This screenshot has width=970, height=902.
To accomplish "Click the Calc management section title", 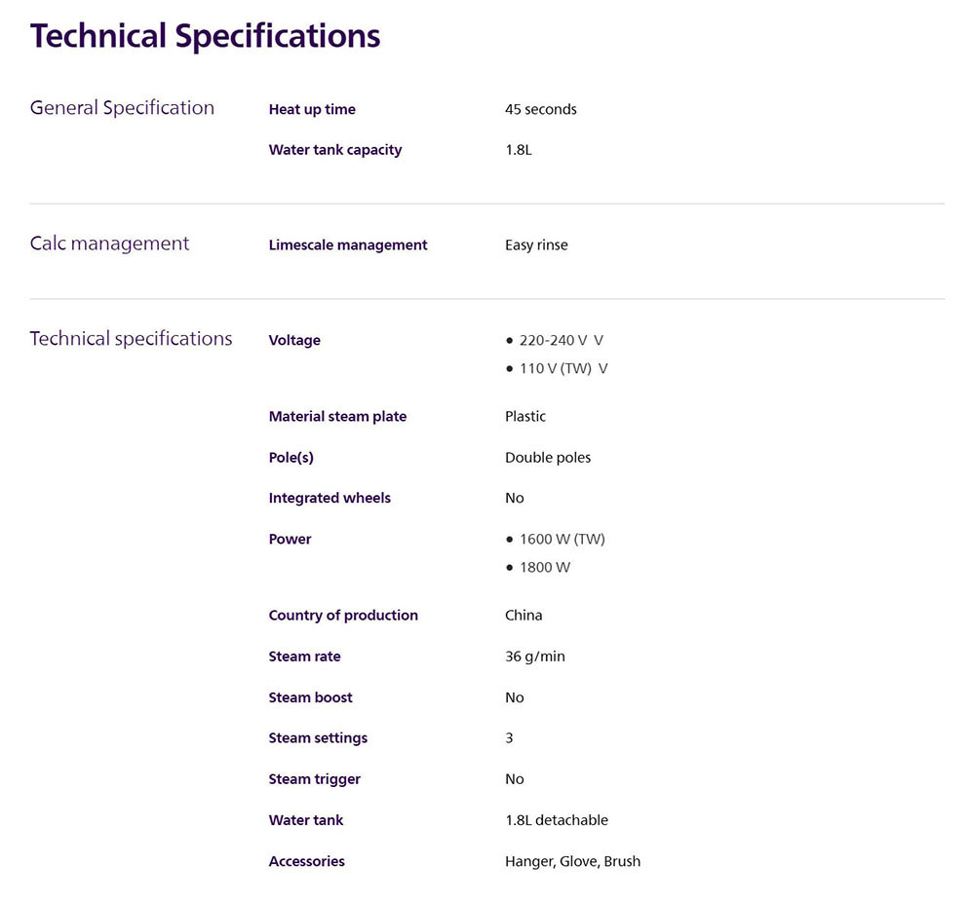I will [x=109, y=244].
